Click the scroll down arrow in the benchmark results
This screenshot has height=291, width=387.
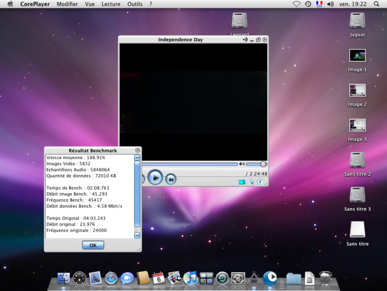point(137,235)
